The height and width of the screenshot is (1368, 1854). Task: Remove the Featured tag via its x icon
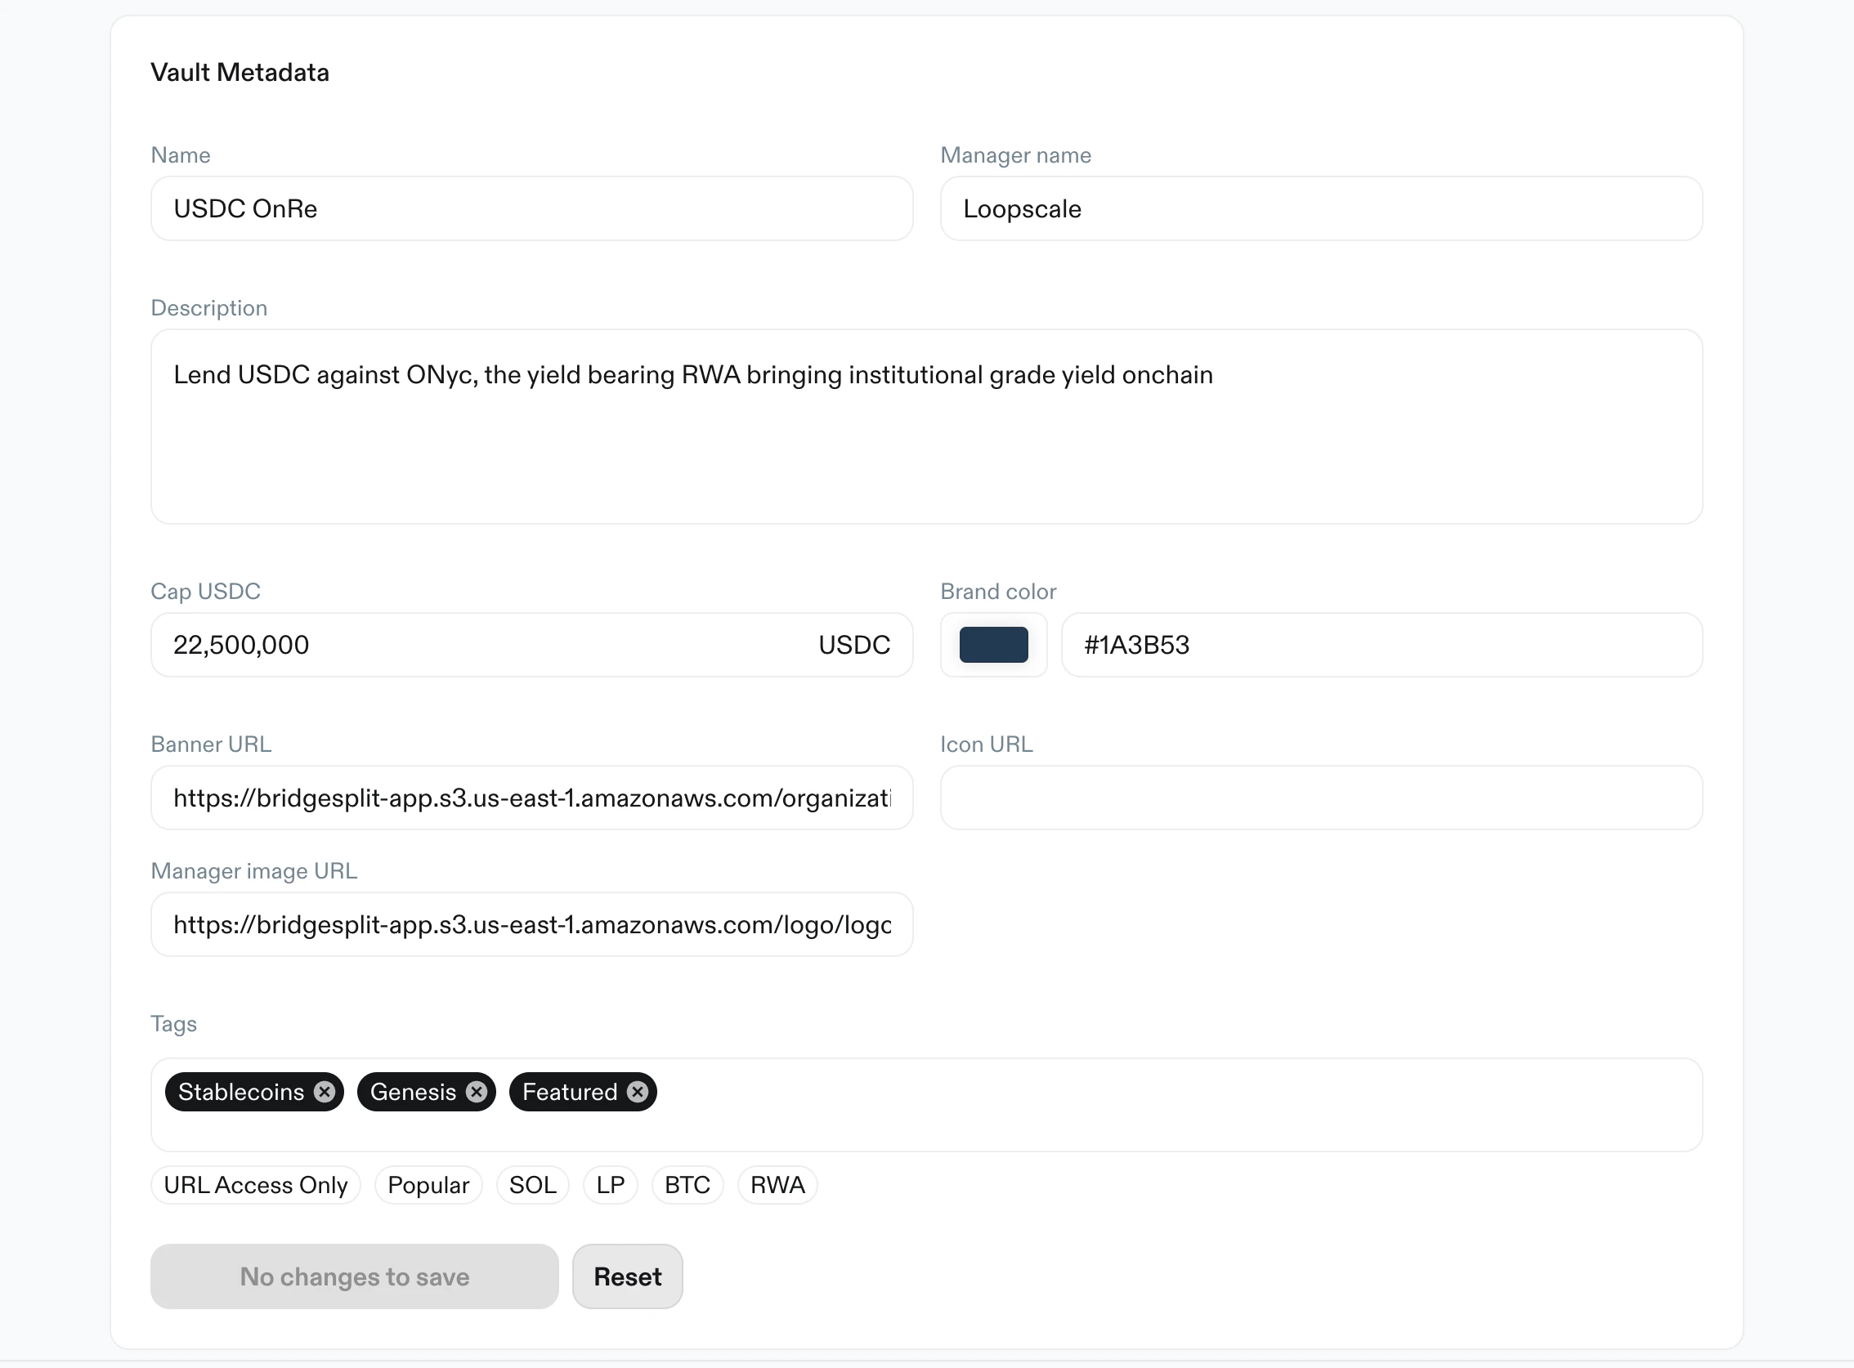point(637,1092)
